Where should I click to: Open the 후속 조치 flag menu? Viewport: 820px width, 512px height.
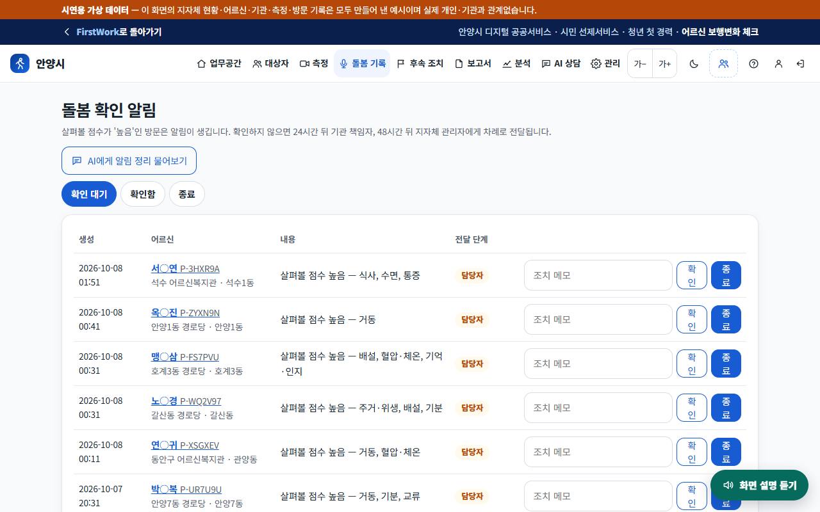point(420,63)
